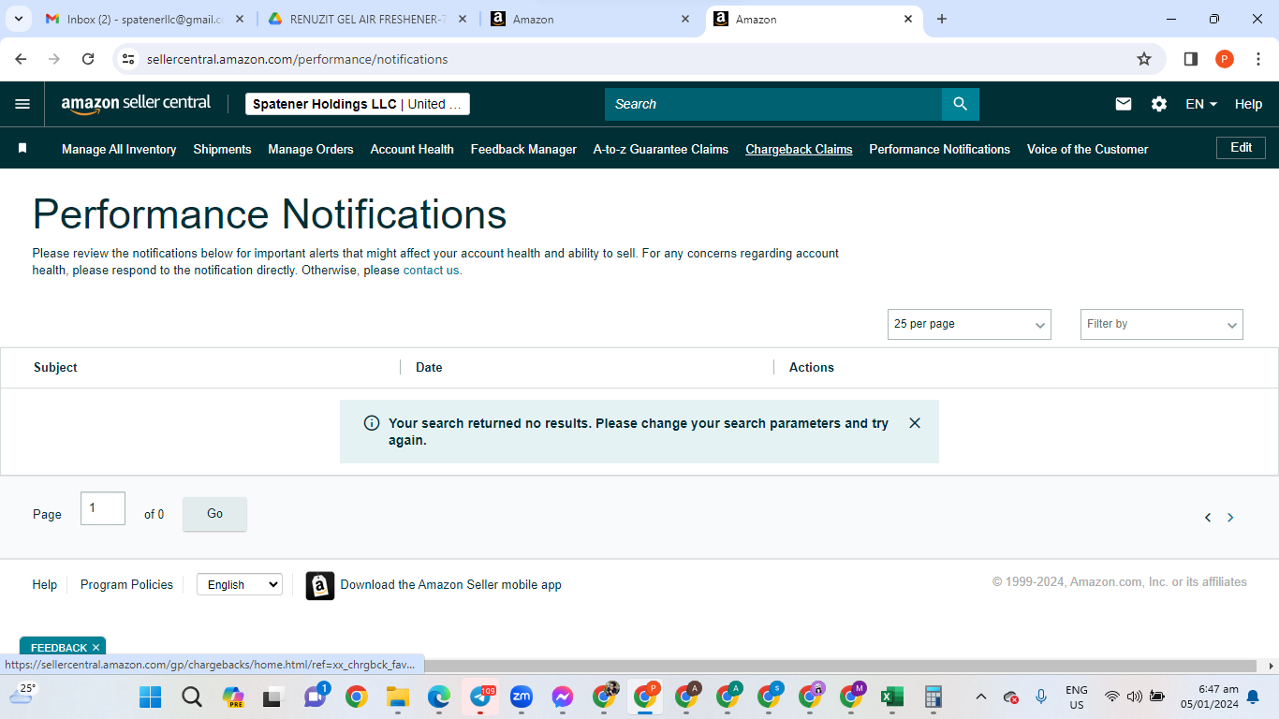Open File Explorer from taskbar
The image size is (1279, 719).
point(398,697)
